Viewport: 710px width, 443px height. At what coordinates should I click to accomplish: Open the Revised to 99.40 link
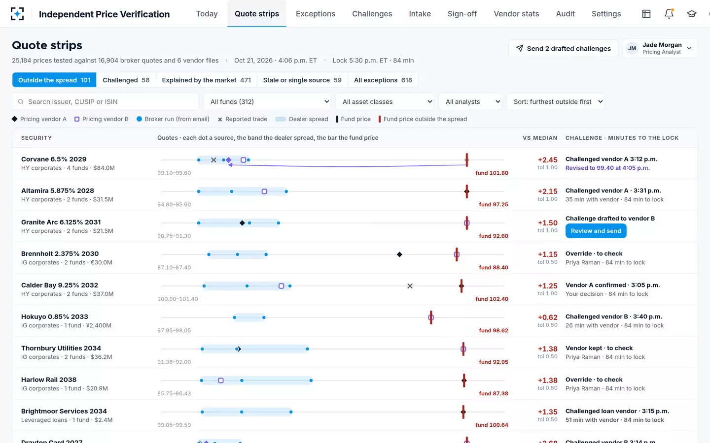tap(607, 168)
